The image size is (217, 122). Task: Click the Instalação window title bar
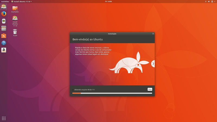click(112, 34)
